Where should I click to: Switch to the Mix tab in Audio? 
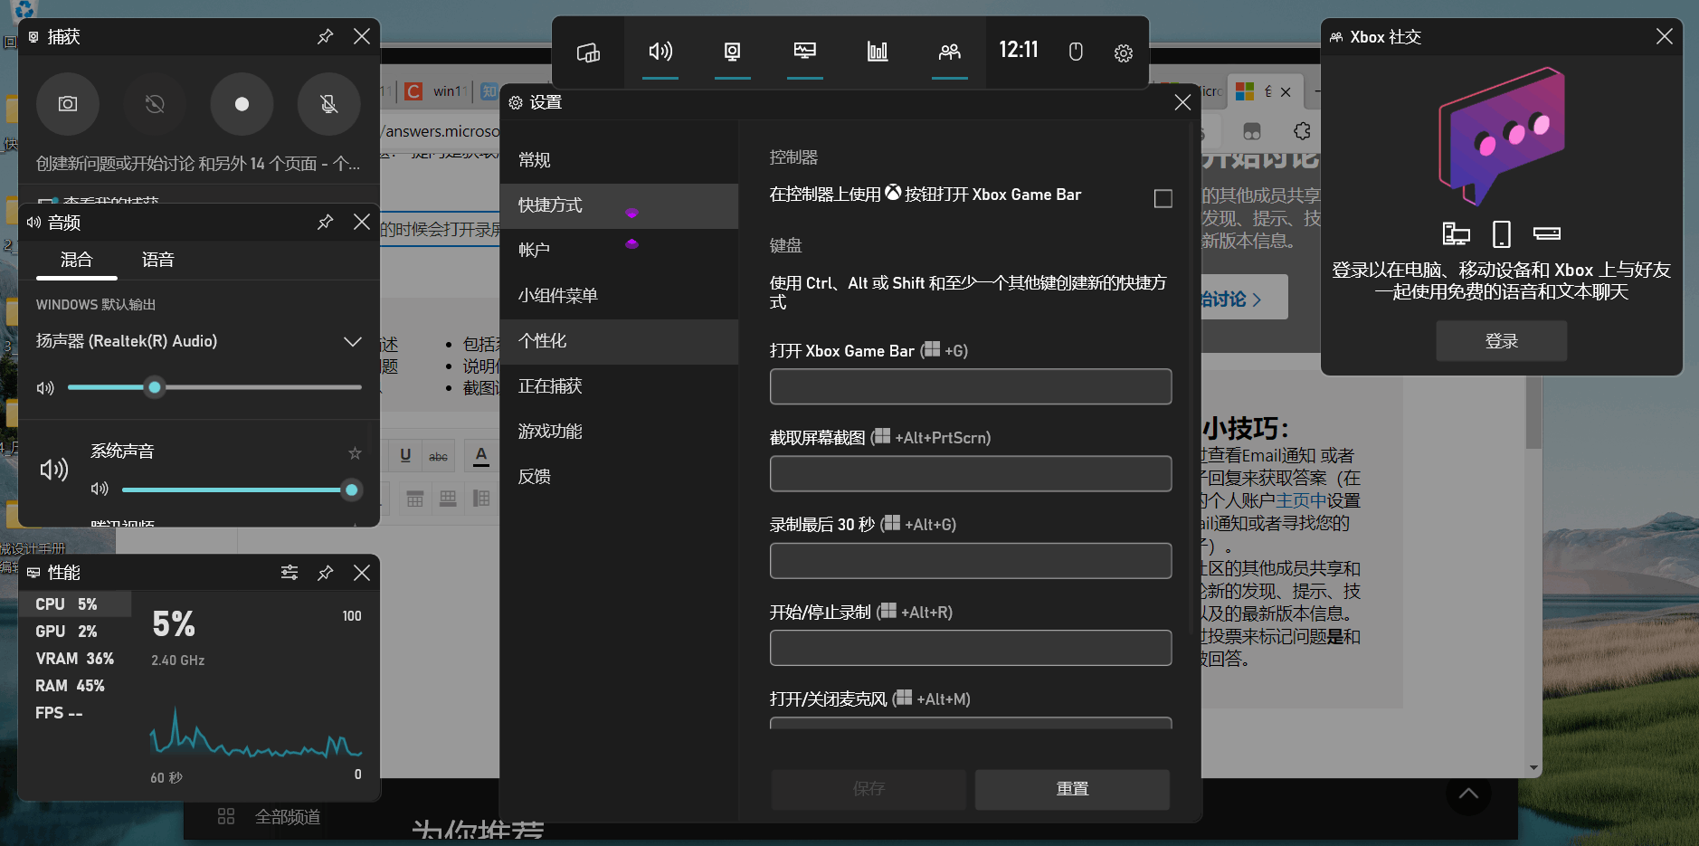point(77,261)
